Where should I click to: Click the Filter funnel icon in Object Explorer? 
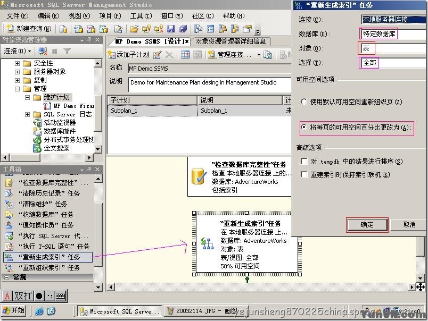[x=67, y=51]
